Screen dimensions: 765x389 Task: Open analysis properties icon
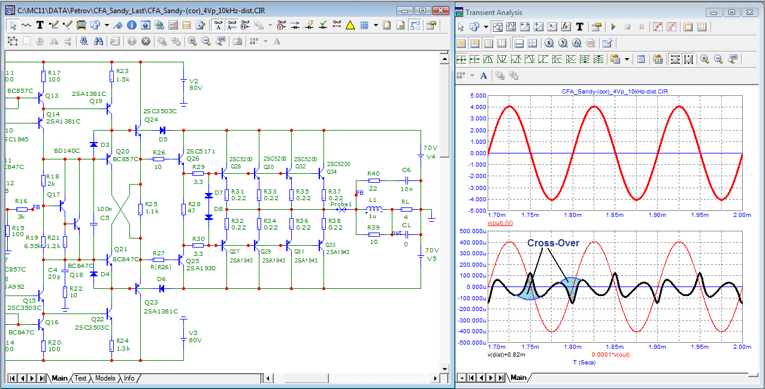pos(597,27)
